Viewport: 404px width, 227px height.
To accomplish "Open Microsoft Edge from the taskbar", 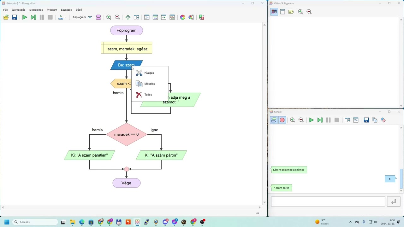I will pos(82,222).
